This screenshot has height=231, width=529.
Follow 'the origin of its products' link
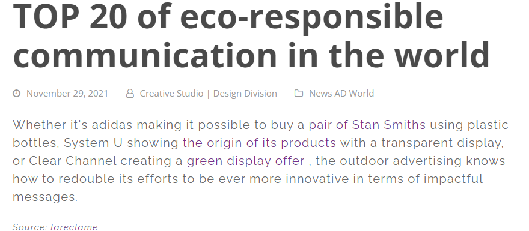[259, 143]
